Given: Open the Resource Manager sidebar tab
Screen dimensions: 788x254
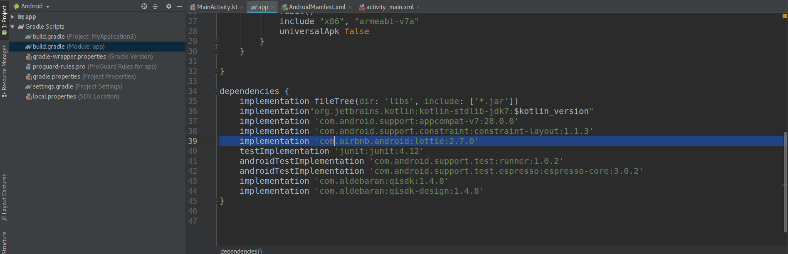Looking at the screenshot, I should click(x=4, y=71).
